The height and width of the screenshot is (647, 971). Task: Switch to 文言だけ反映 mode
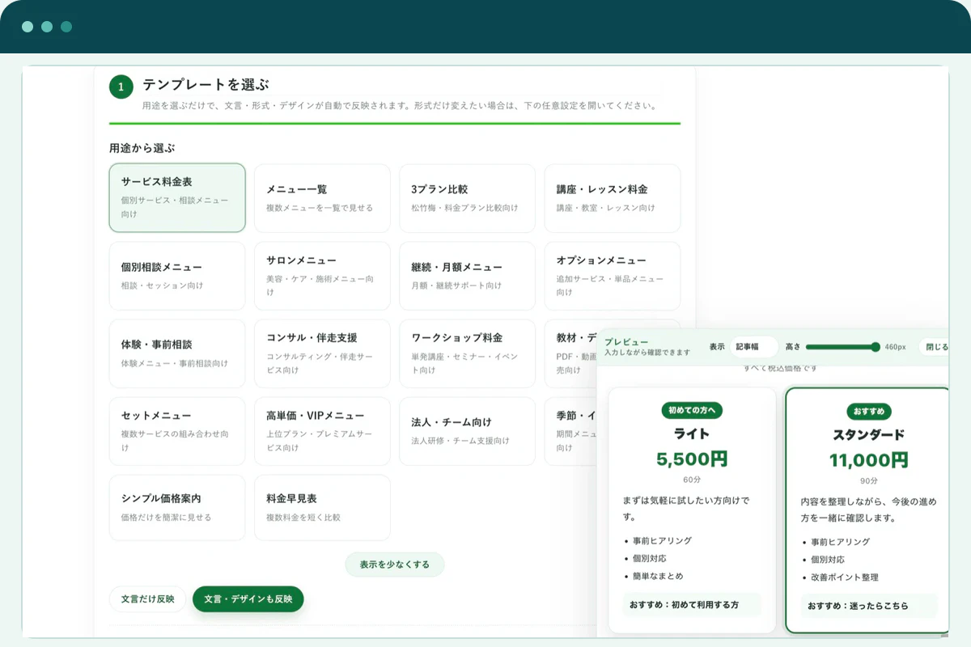[147, 599]
